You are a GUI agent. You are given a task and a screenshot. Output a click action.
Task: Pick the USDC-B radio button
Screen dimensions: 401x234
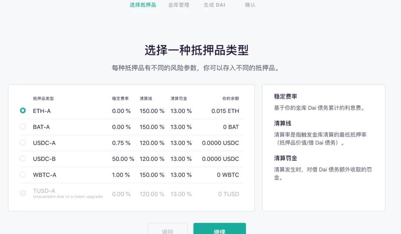point(23,159)
